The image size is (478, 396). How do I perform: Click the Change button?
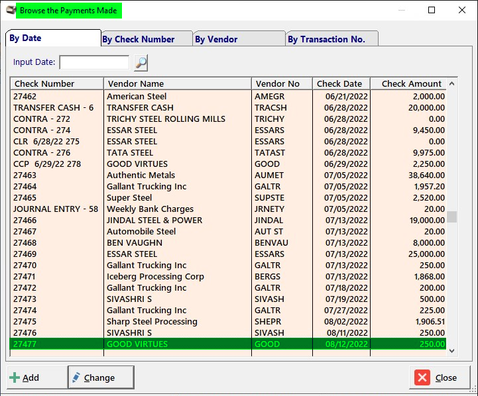(x=101, y=377)
